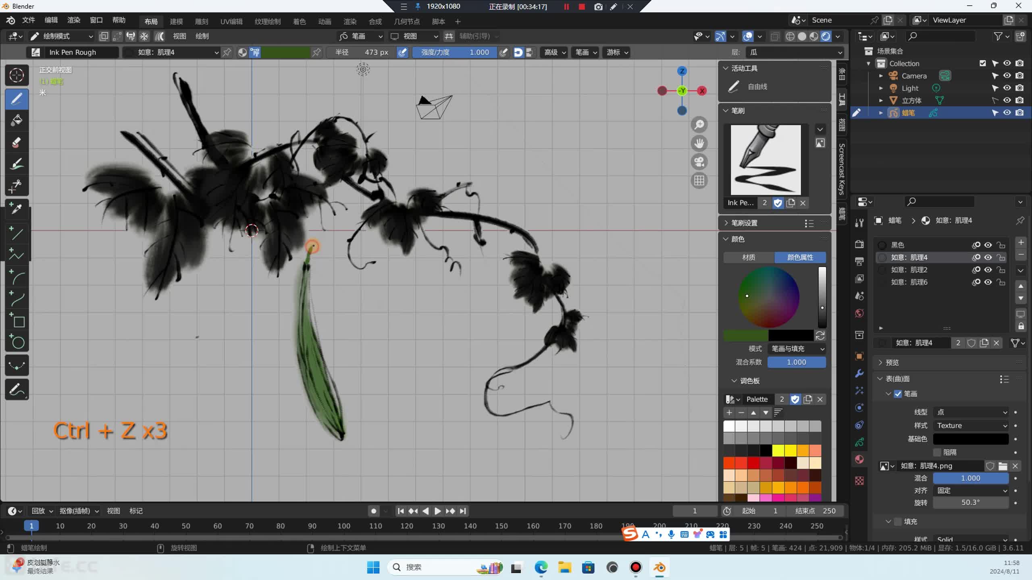
Task: Open the 编辑 menu
Action: coord(51,20)
